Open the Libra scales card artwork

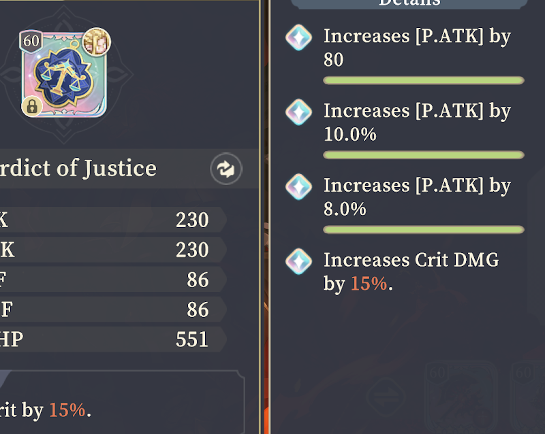(64, 75)
